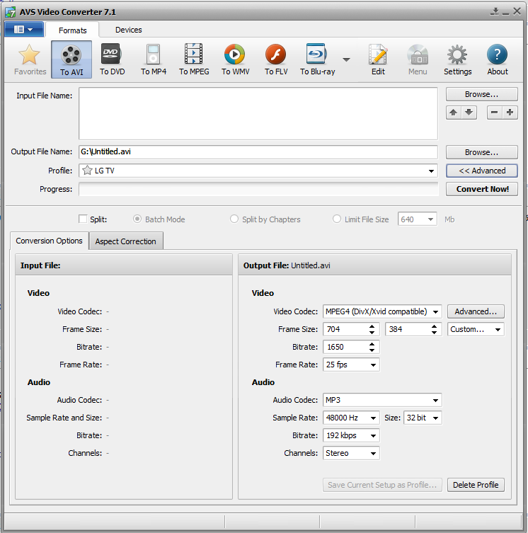Select the To FLV format
Viewport: 528px width, 533px height.
click(x=276, y=59)
